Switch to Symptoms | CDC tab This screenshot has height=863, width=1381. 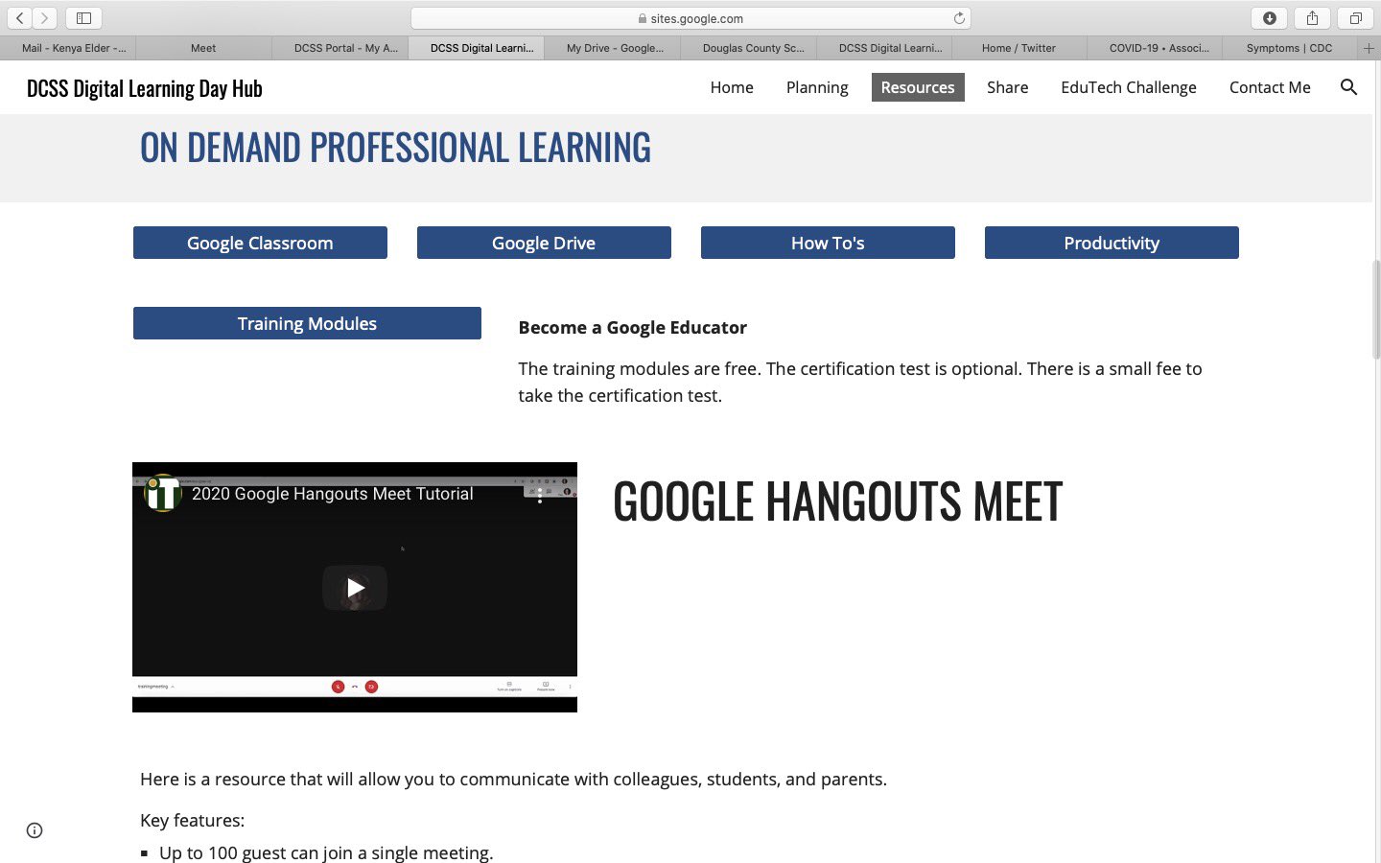click(1290, 48)
